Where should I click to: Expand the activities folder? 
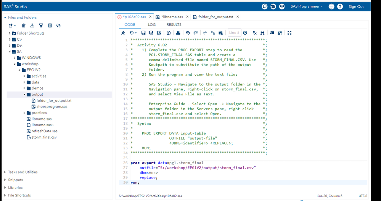tap(24, 76)
